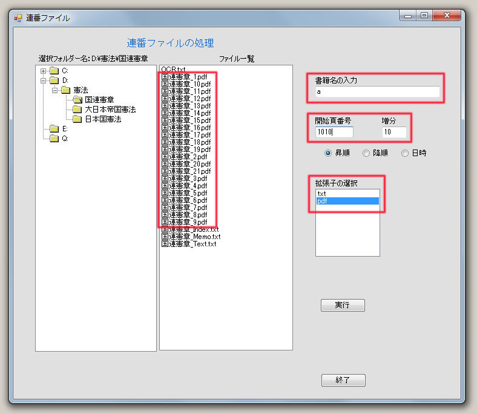
Task: Select file 国連憲章_7.pdf
Action: (x=184, y=208)
